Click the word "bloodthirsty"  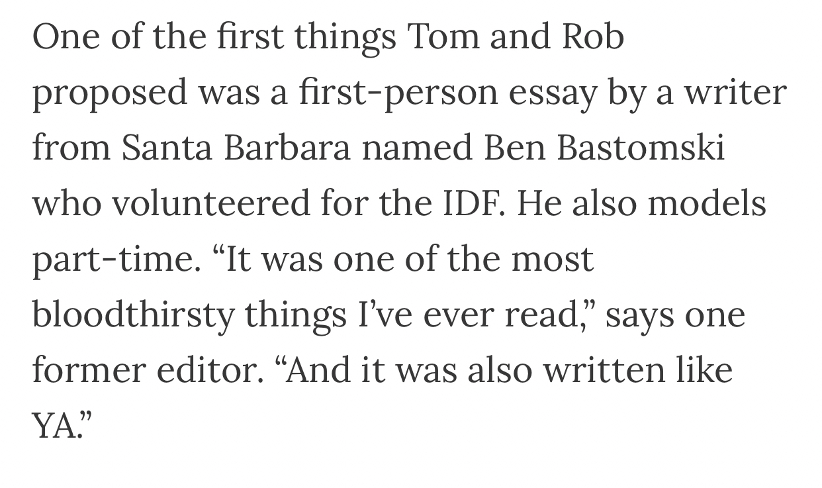coord(133,315)
